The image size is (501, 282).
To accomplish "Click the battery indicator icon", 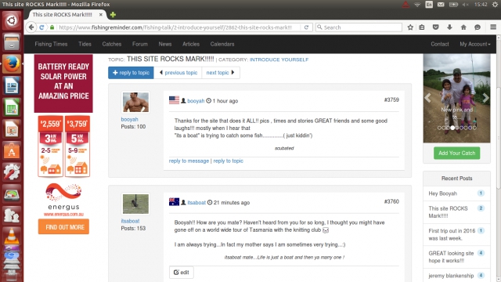I will point(453,5).
